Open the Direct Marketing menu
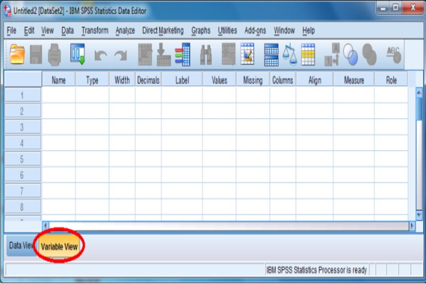This screenshot has width=426, height=284. [163, 31]
